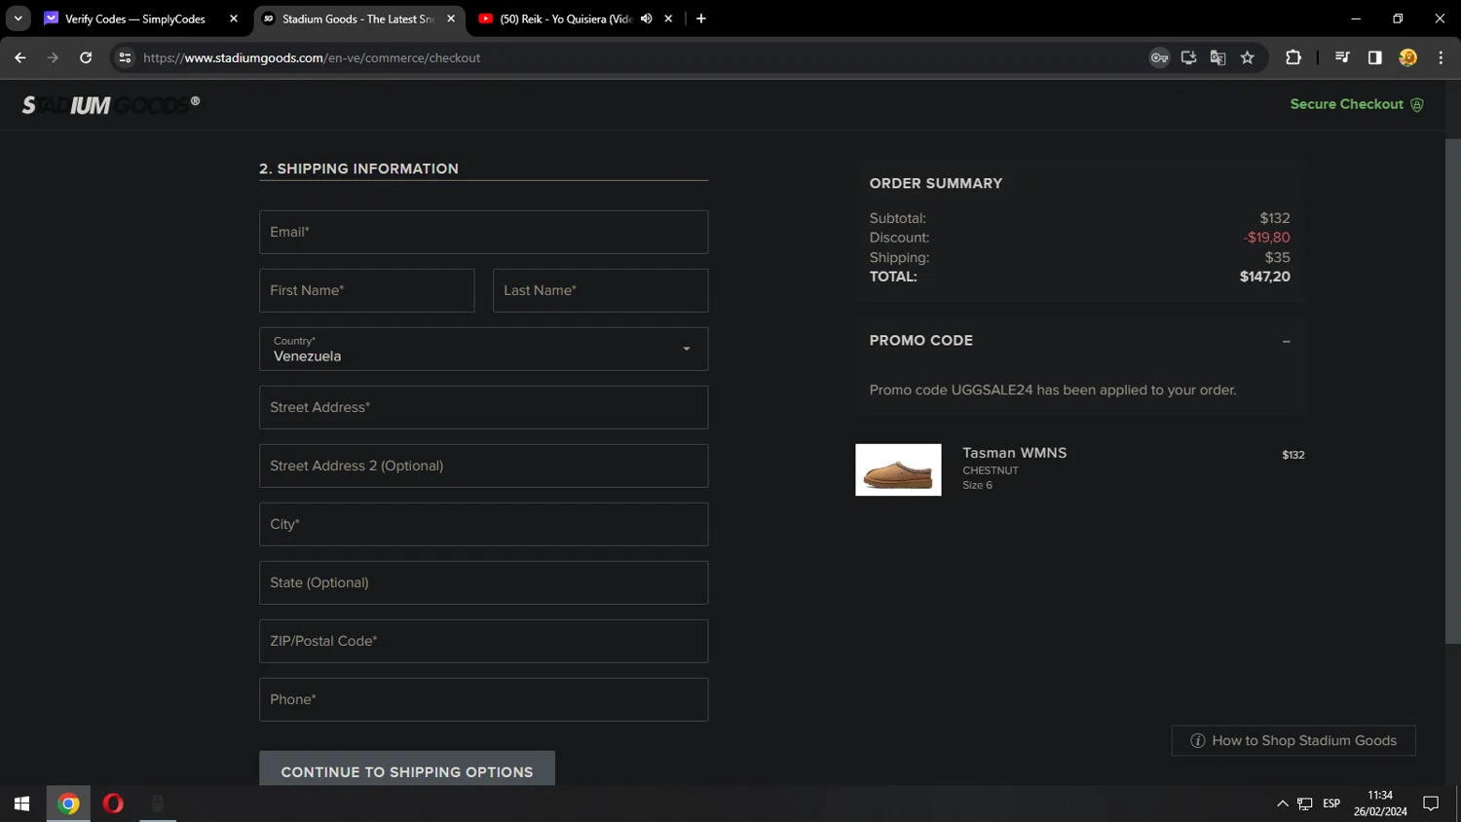
Task: Open the Country dropdown showing Venezuela
Action: point(483,349)
